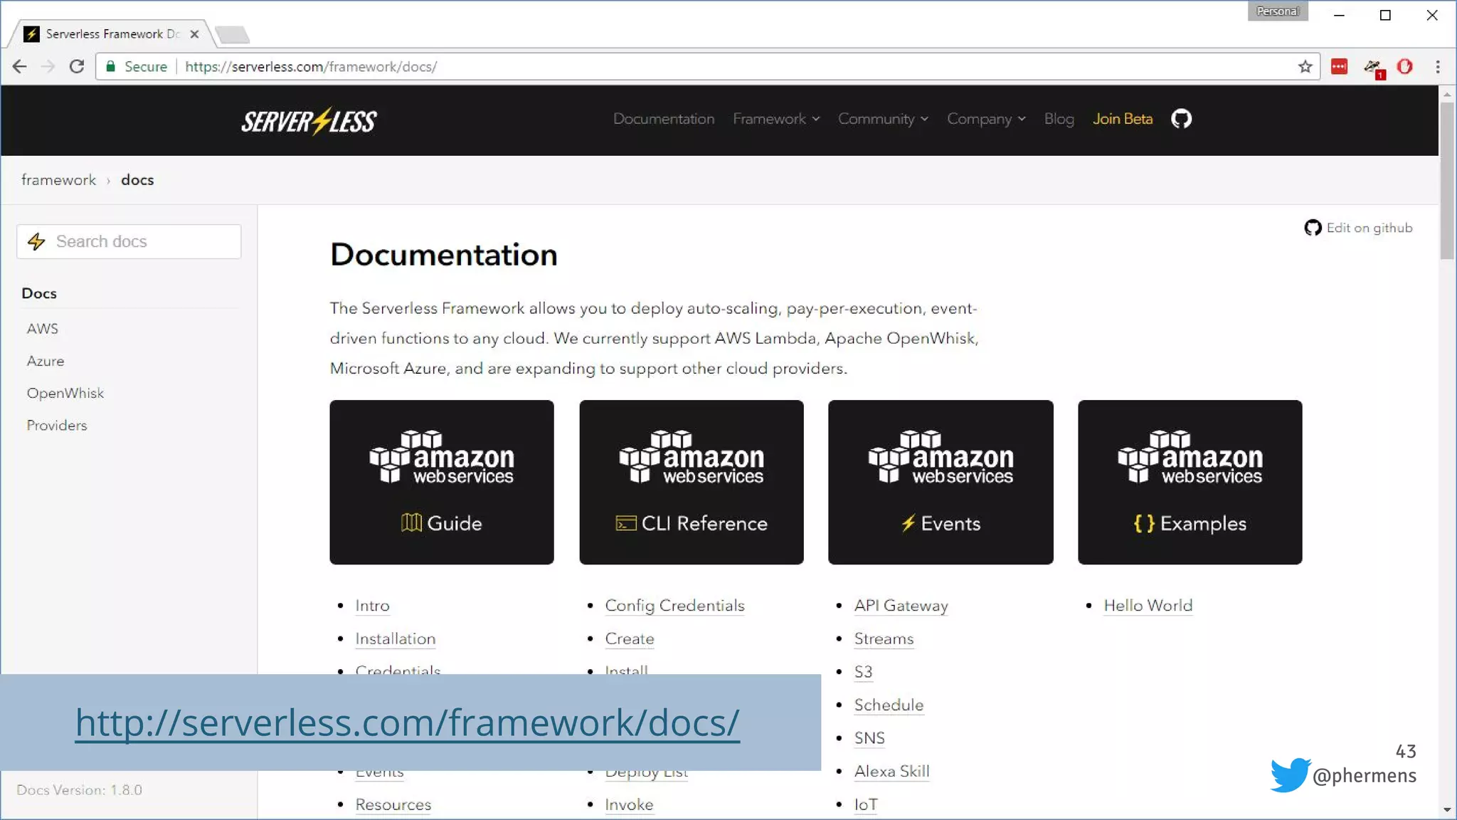Open the Chrome three-dot menu
The width and height of the screenshot is (1457, 820).
point(1438,67)
